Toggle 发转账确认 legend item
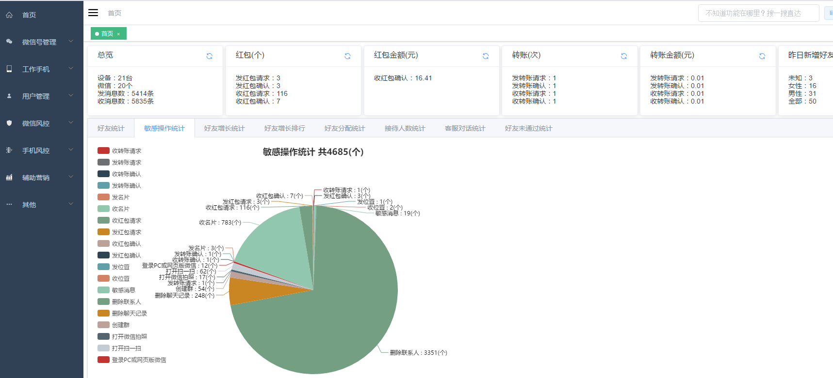Viewport: 833px width, 378px height. click(119, 186)
